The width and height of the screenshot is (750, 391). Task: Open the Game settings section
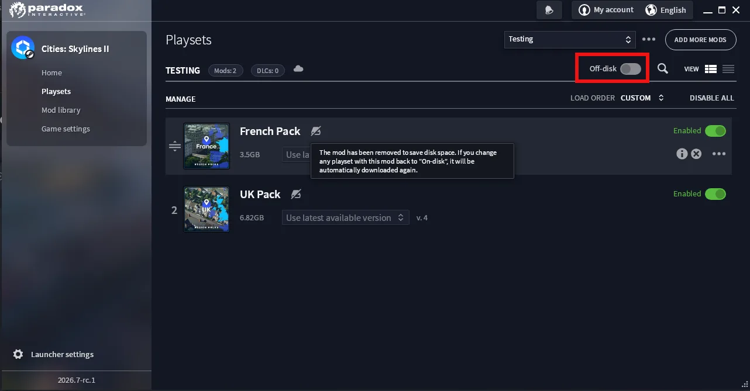coord(66,129)
